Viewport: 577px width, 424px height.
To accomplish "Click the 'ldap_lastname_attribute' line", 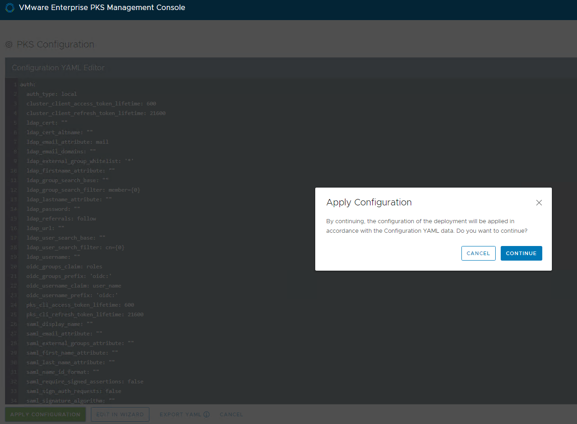I will coord(69,199).
